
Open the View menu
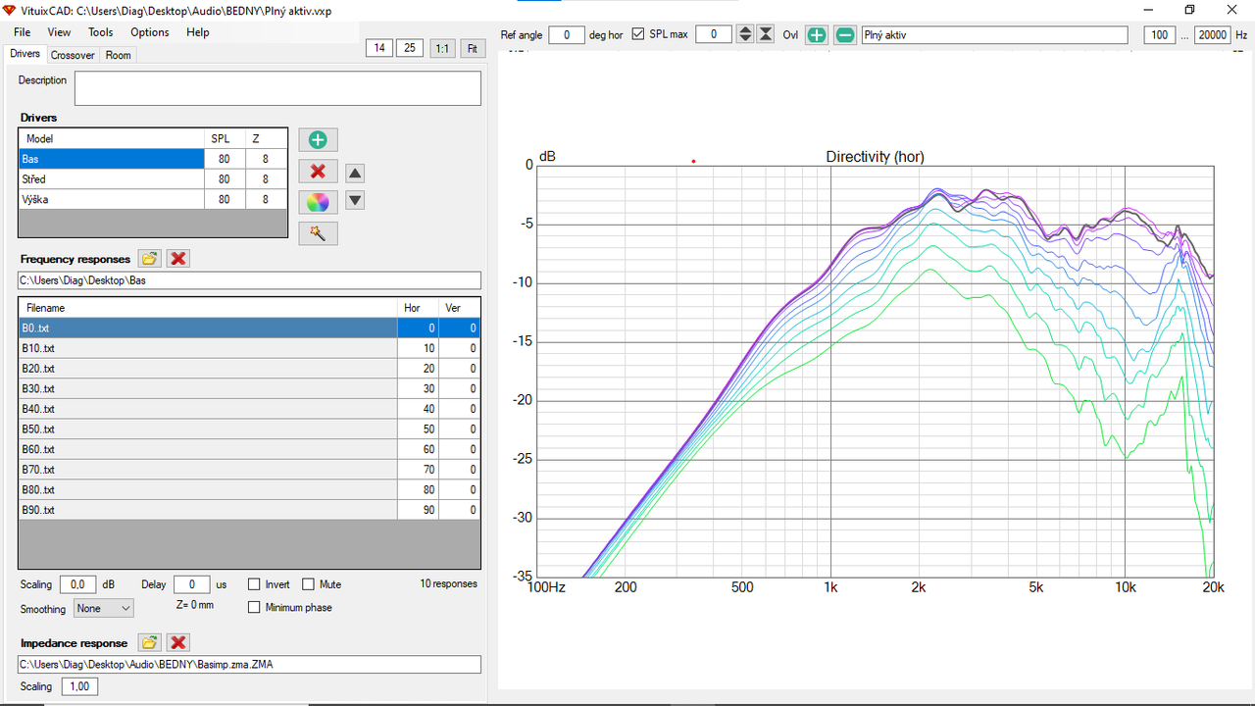(x=59, y=32)
